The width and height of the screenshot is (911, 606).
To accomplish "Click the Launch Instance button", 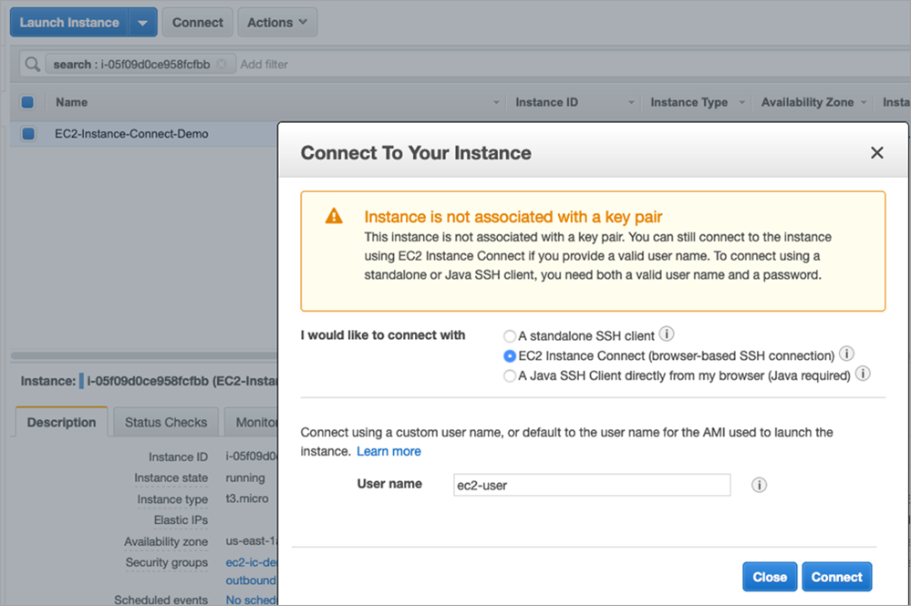I will [x=69, y=23].
